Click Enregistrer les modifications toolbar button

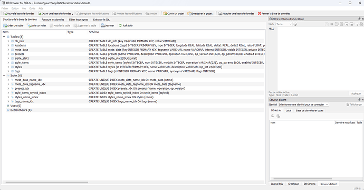[x=92, y=14]
